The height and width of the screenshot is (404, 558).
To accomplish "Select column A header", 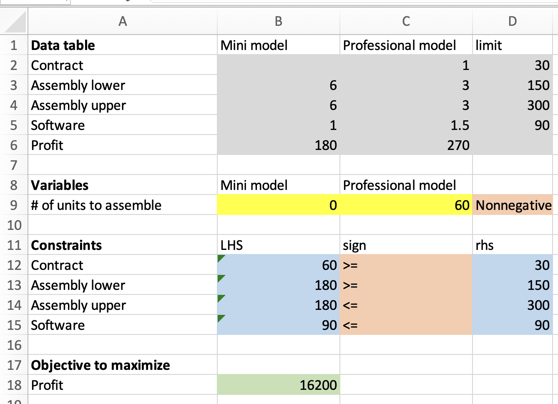I will (x=122, y=21).
